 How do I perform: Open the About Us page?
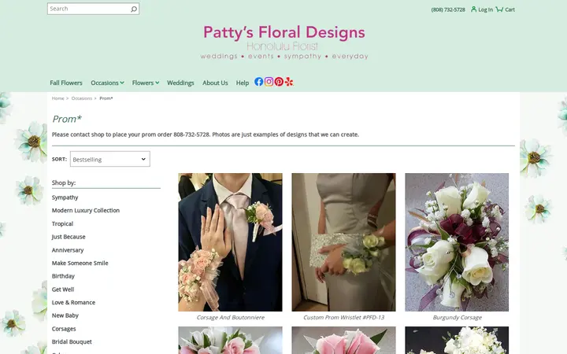[x=215, y=83]
